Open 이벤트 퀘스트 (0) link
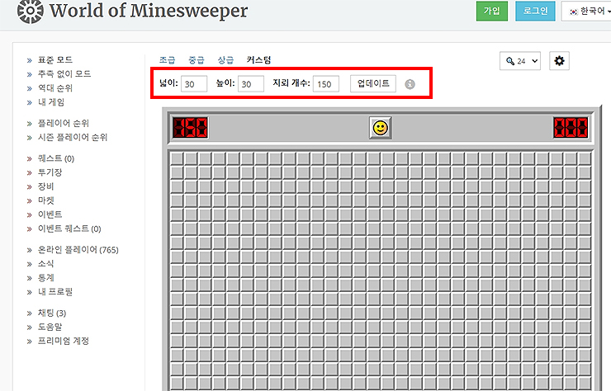Screen dimensions: 611x391 tap(69, 228)
